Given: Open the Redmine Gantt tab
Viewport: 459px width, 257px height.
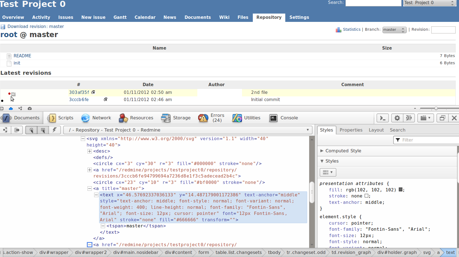Looking at the screenshot, I should click(120, 17).
